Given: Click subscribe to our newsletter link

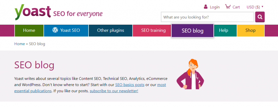Looking at the screenshot, I should (x=114, y=91).
